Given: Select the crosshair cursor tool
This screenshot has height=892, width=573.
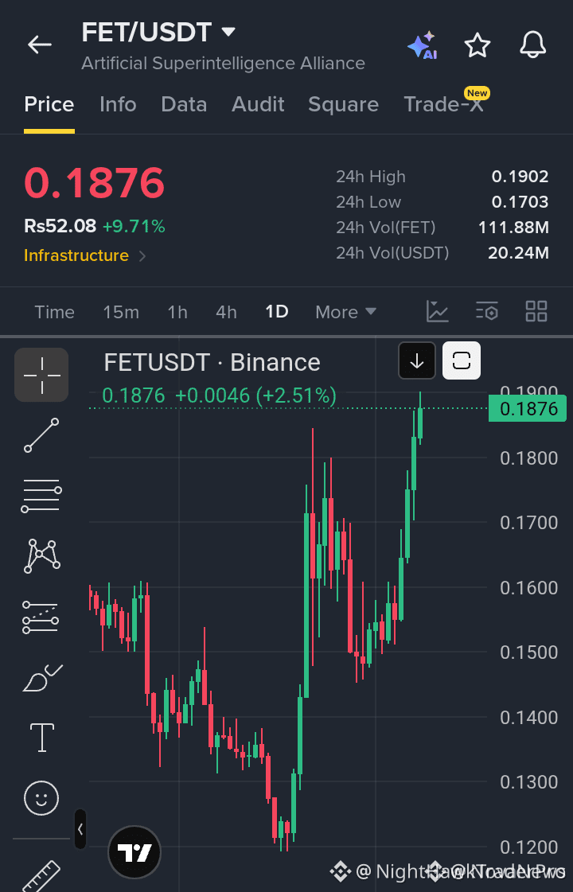Looking at the screenshot, I should tap(41, 375).
